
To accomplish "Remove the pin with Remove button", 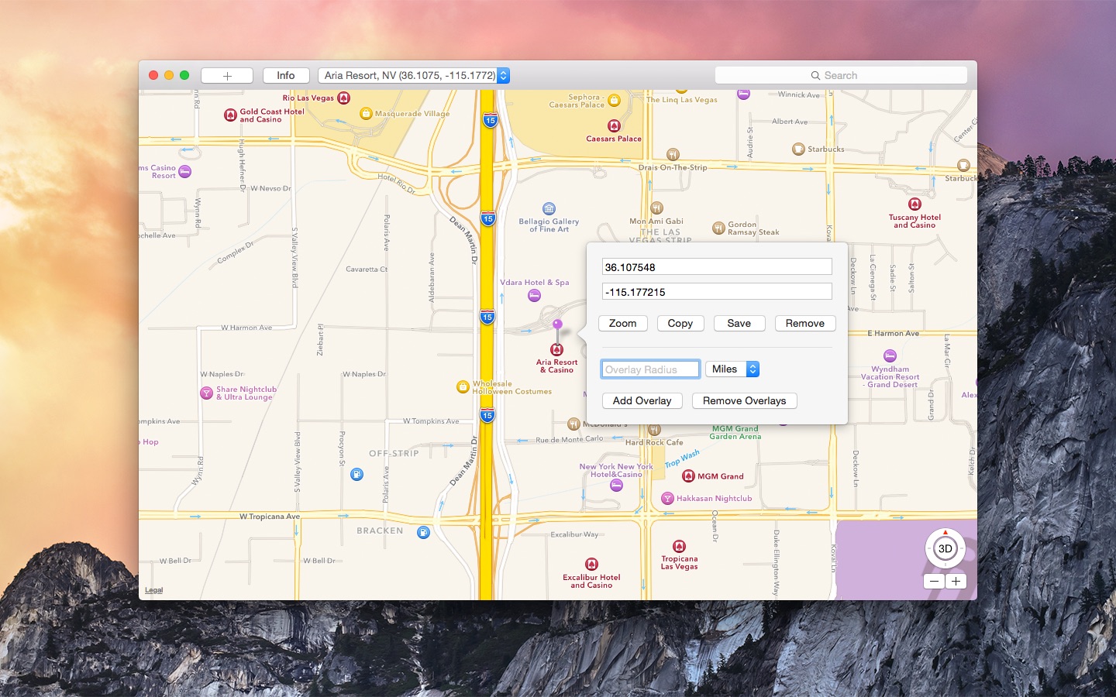I will tap(805, 324).
